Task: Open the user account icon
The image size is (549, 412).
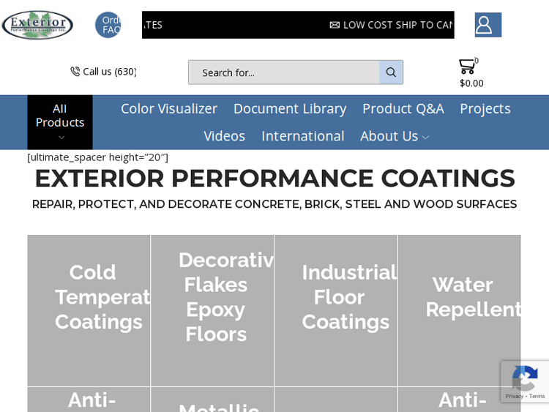Action: click(488, 25)
